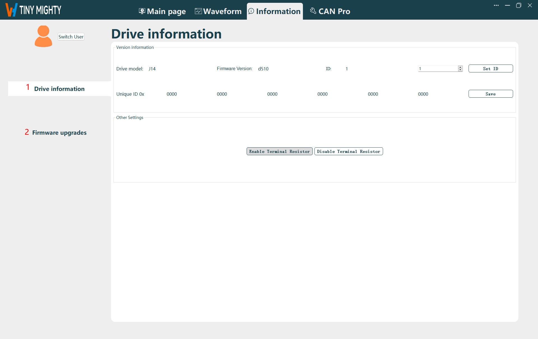Open the three-dots more options menu
The width and height of the screenshot is (538, 339).
(x=496, y=5)
